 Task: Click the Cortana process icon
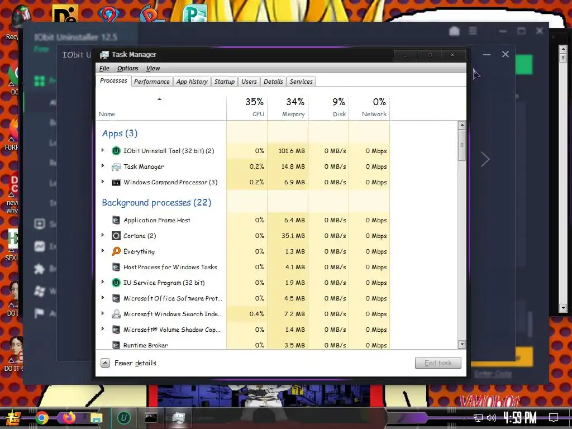[116, 236]
